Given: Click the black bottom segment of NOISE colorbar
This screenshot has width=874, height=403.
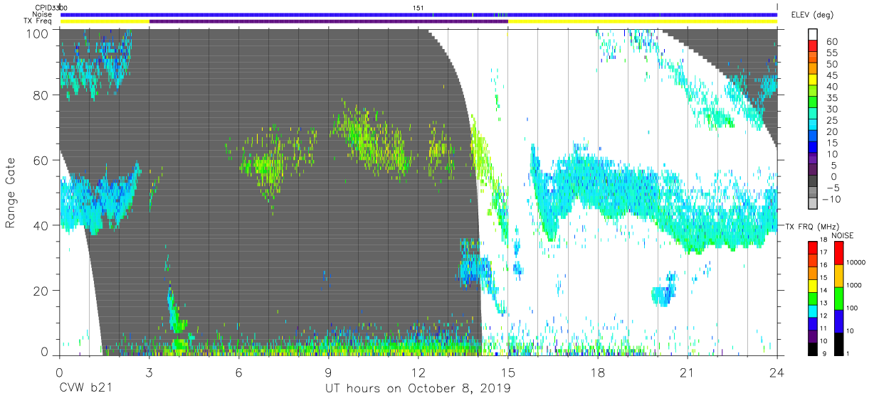Looking at the screenshot, I should (x=839, y=345).
